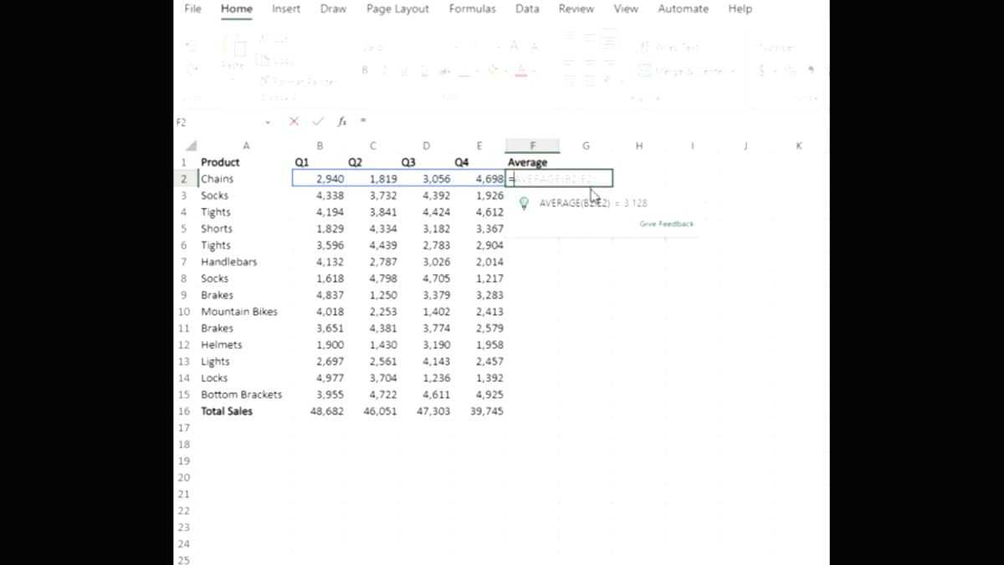Confirm the formula with the checkmark icon
The height and width of the screenshot is (565, 1004).
pos(318,121)
